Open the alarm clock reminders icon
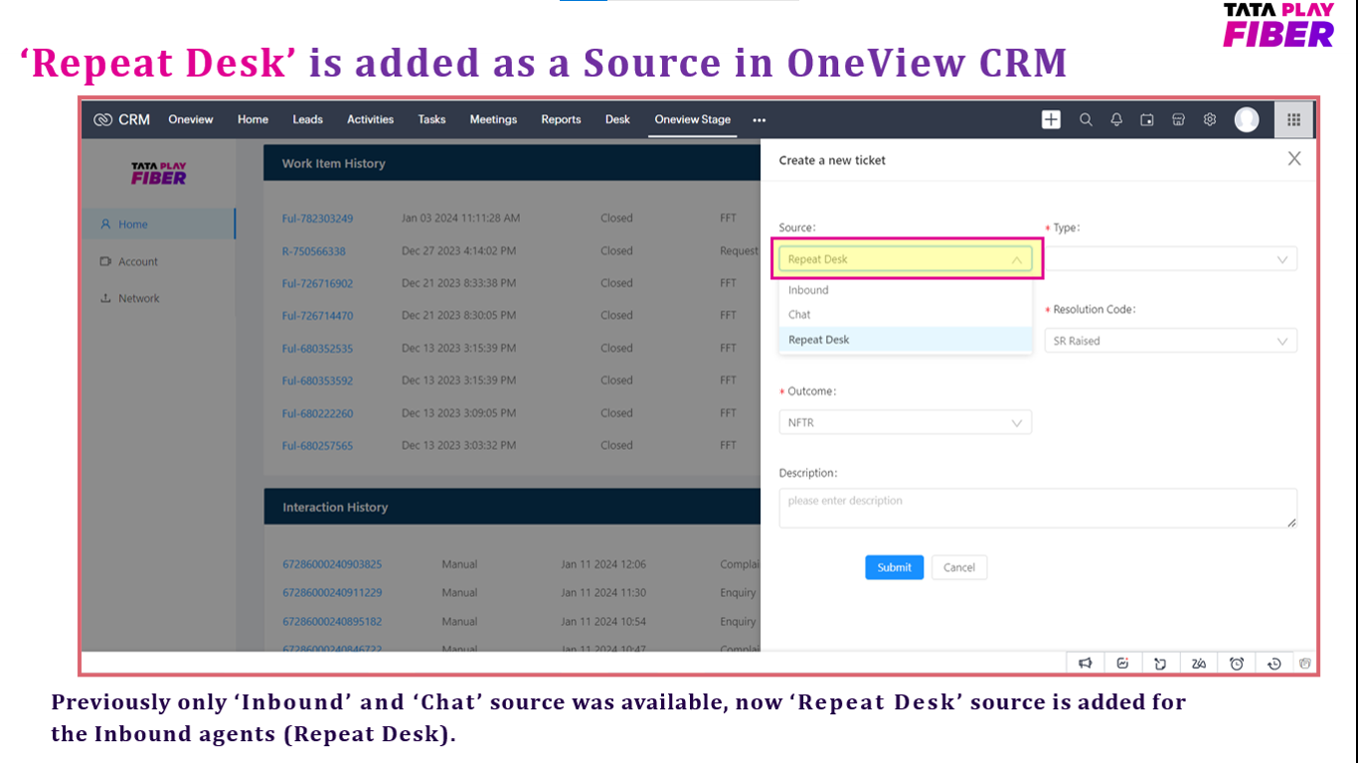1358x763 pixels. [x=1237, y=663]
